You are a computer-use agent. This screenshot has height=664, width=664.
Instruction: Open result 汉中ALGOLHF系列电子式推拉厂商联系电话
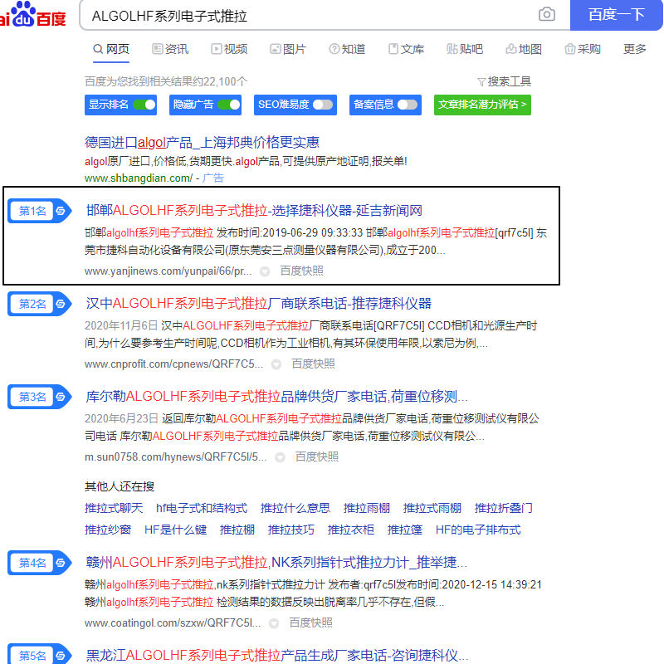(x=259, y=304)
